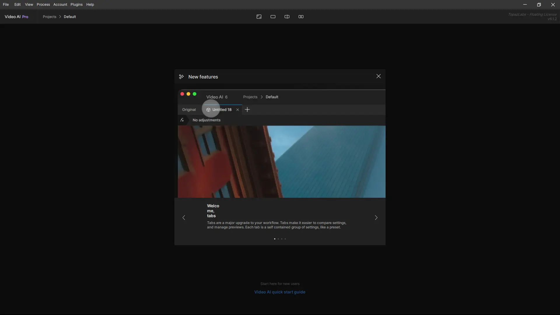Open the Account menu
The height and width of the screenshot is (315, 560).
tap(60, 4)
